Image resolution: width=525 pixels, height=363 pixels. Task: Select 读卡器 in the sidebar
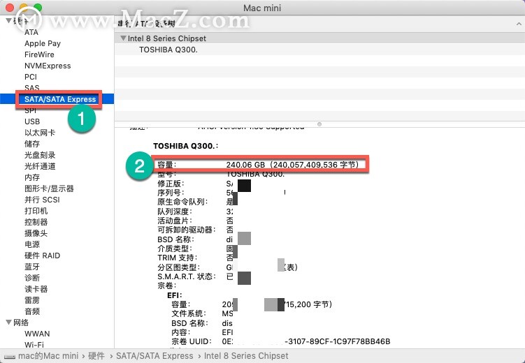(36, 289)
